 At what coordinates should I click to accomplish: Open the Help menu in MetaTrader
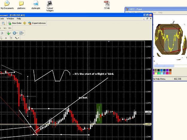(19, 19)
